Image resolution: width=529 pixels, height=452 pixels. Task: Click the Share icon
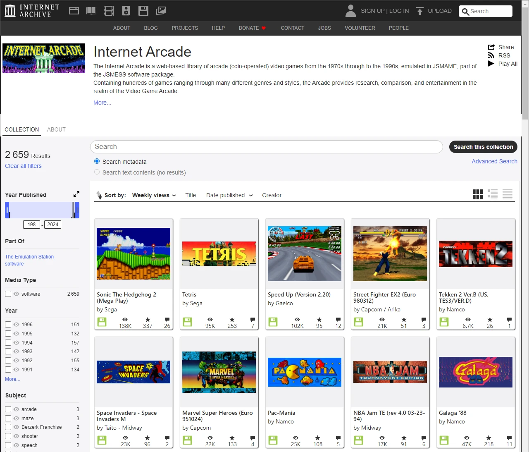[x=491, y=47]
